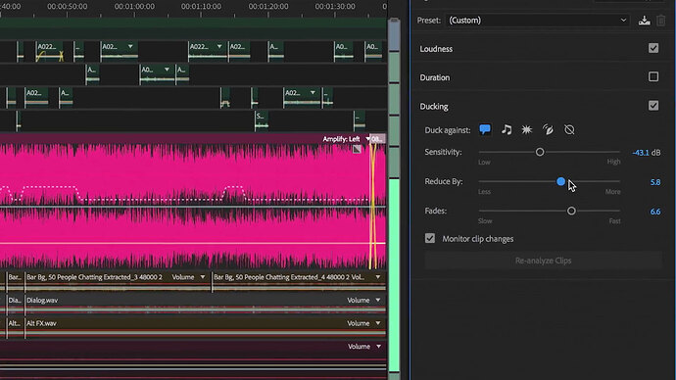Open dropdown arrow on third-track A02... clip
Screen dimensions: 676x380
pos(313,93)
